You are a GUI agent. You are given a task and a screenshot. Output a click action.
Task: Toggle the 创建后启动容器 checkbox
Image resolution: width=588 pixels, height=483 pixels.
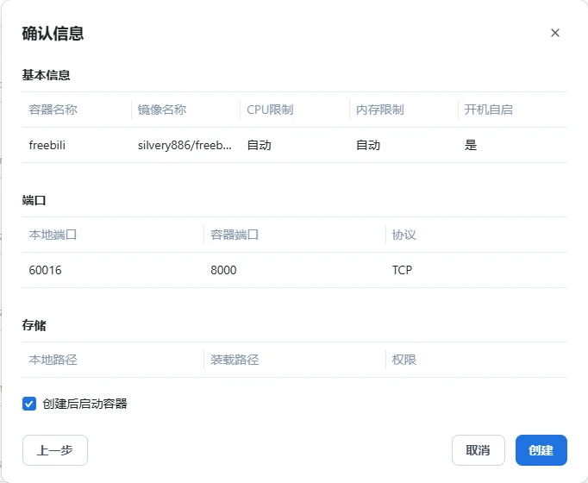(x=29, y=404)
